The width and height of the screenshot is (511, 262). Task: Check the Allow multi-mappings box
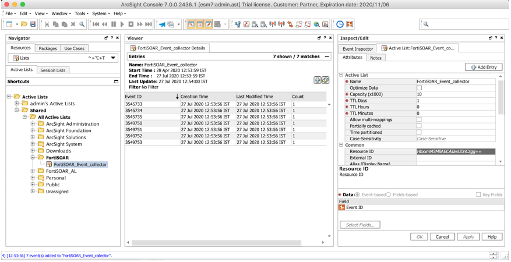[x=419, y=119]
